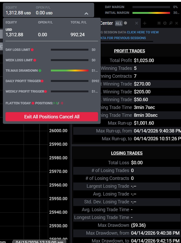
Task: Click the 'Click here to view' session link
Action: pos(143,32)
